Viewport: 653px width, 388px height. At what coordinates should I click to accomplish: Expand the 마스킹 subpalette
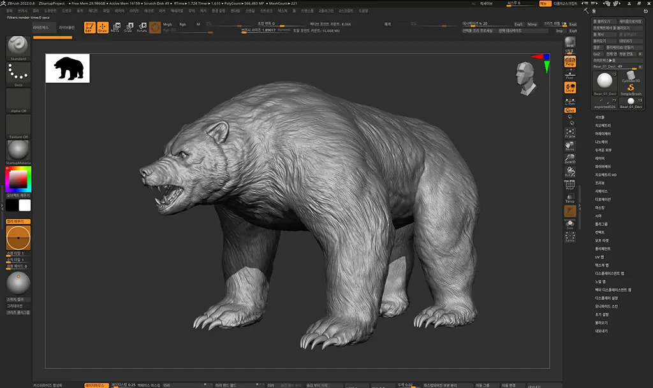point(599,208)
